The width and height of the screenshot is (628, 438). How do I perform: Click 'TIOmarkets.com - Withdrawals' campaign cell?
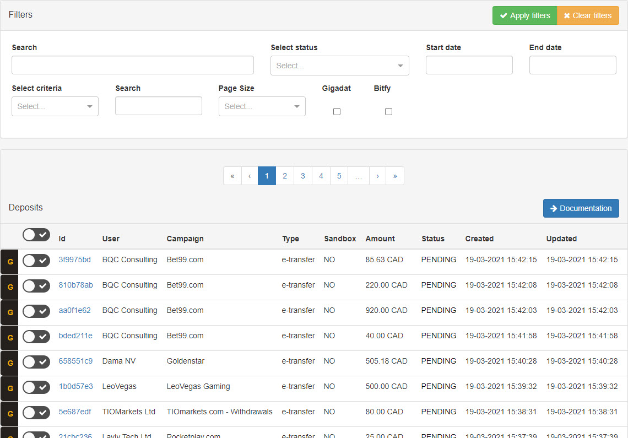click(x=219, y=411)
